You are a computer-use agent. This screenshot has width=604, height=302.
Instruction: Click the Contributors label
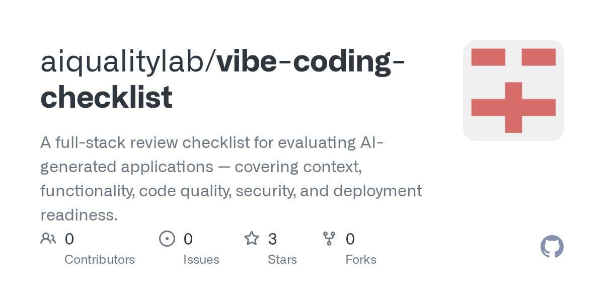click(x=100, y=260)
